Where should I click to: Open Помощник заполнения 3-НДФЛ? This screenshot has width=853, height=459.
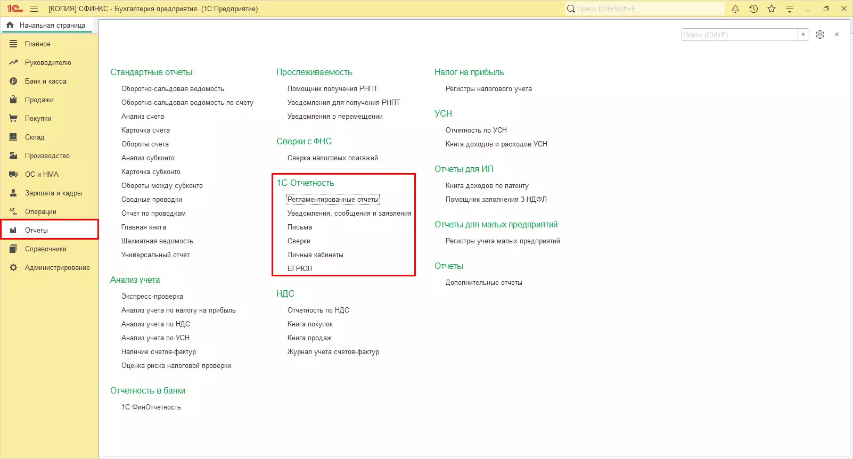(496, 200)
